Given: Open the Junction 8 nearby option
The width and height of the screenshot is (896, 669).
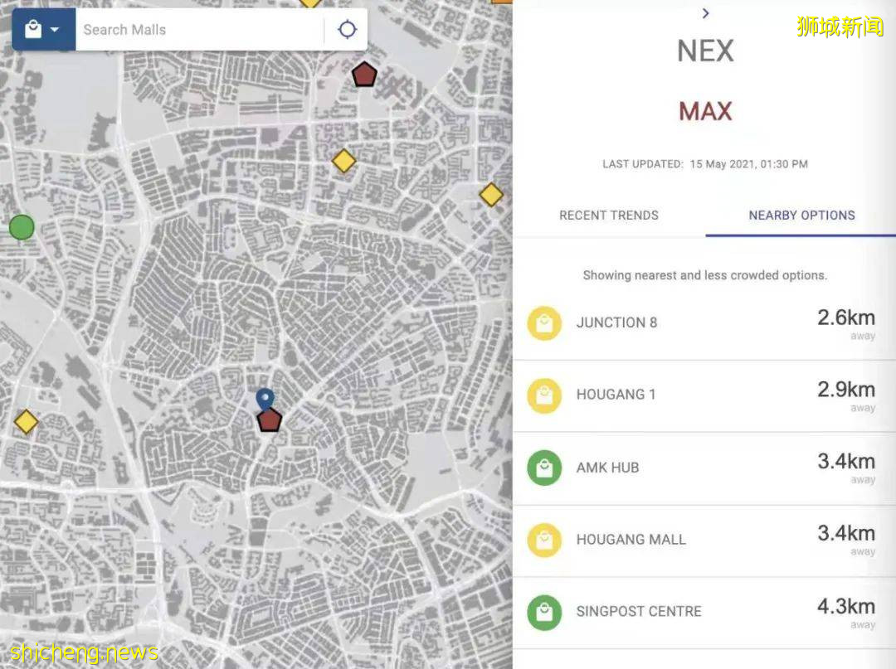Looking at the screenshot, I should (616, 323).
